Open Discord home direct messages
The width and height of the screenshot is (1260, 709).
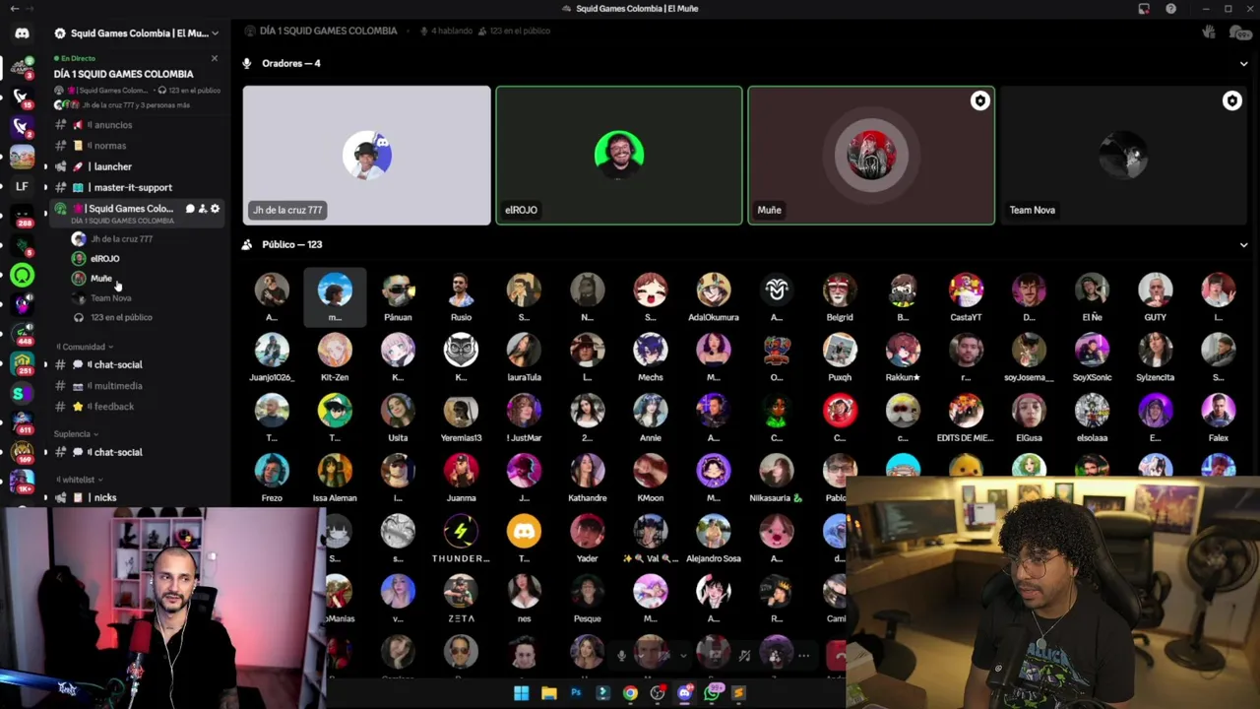click(x=22, y=33)
